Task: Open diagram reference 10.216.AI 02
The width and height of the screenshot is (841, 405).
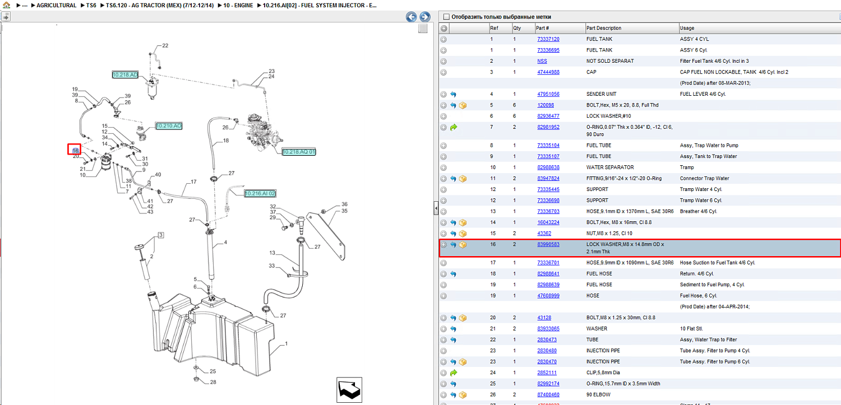Action: click(260, 193)
